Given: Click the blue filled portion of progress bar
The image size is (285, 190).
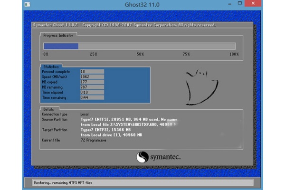Looking at the screenshot, I should tap(61, 46).
